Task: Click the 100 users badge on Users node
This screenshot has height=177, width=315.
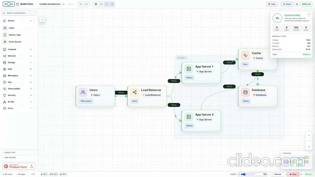Action: coord(86,101)
